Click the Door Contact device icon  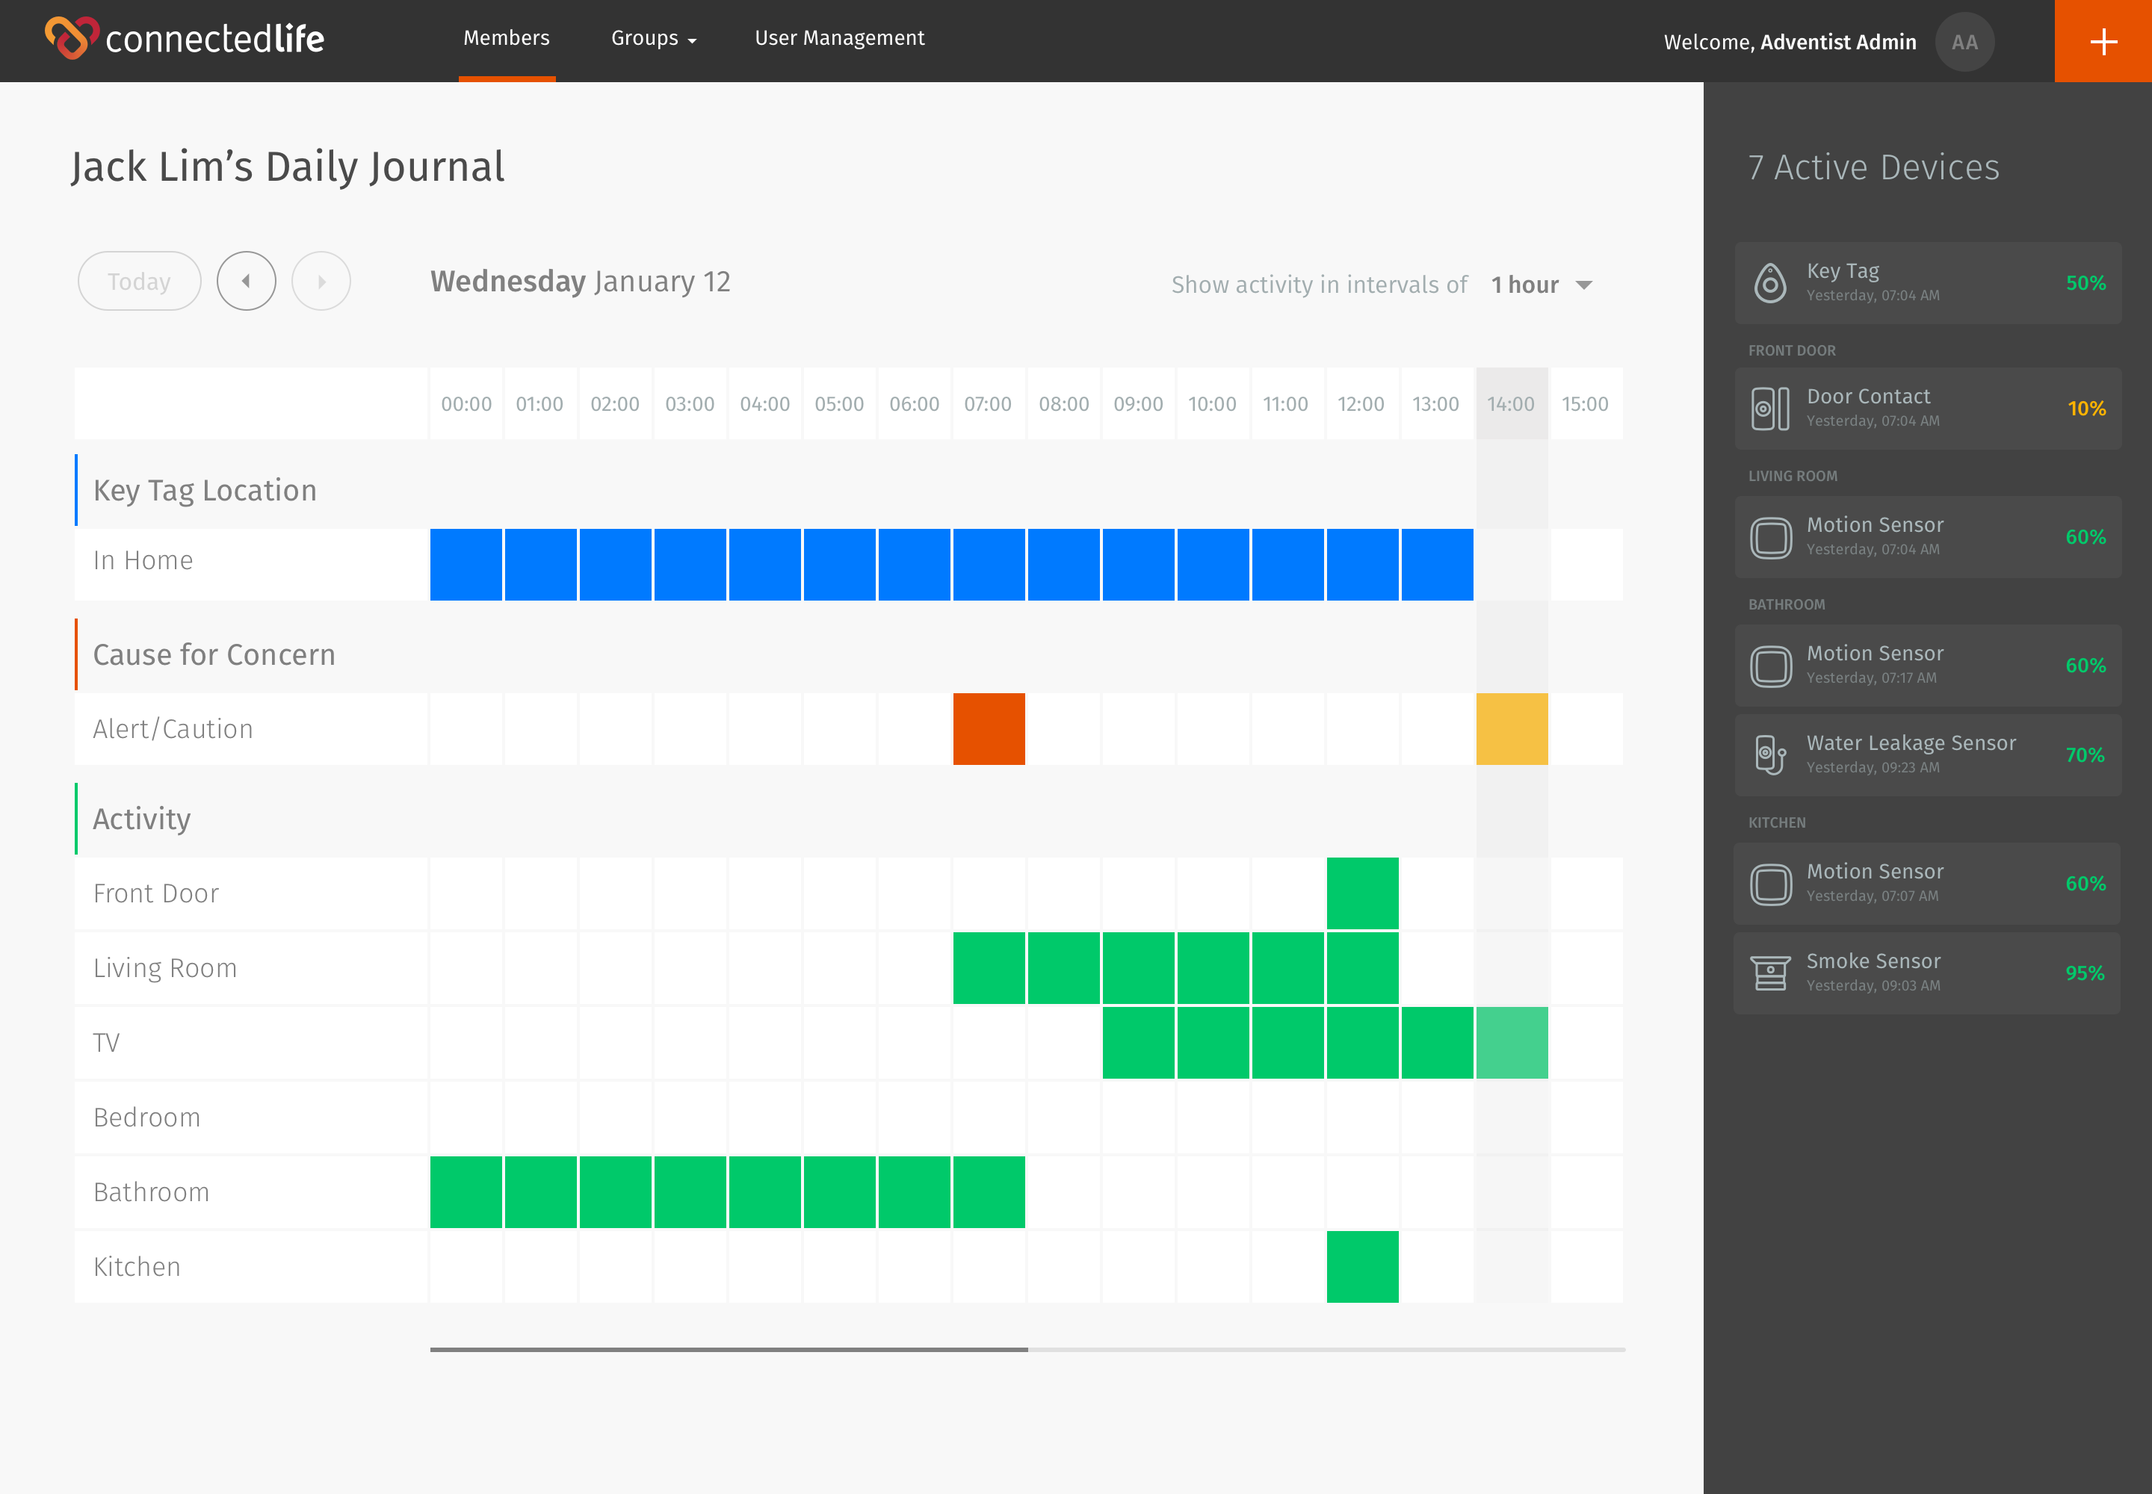tap(1770, 409)
